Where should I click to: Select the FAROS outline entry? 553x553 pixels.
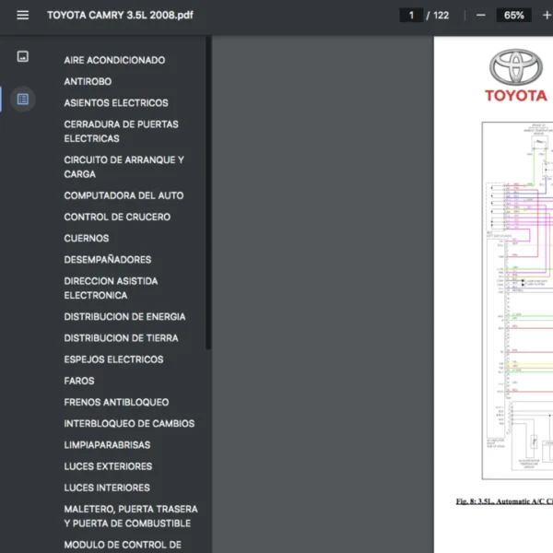coord(79,381)
